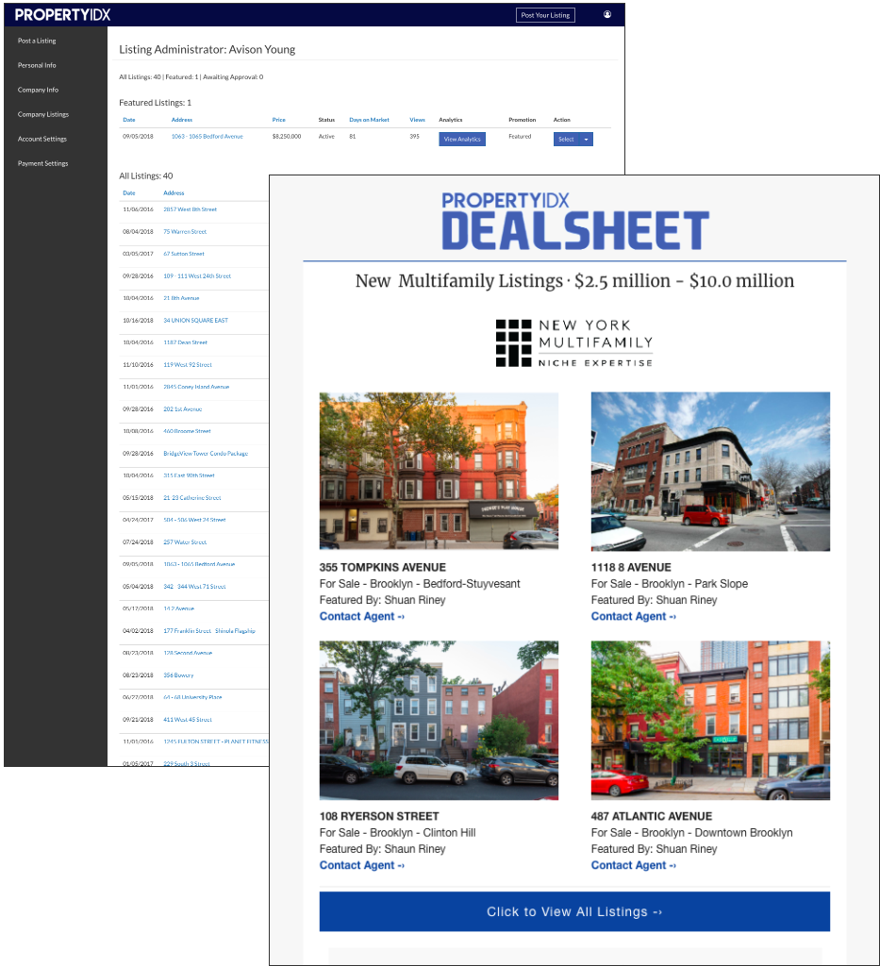Open the 67 Sutton Street listing
Screen dimensions: 880x966
pos(184,254)
